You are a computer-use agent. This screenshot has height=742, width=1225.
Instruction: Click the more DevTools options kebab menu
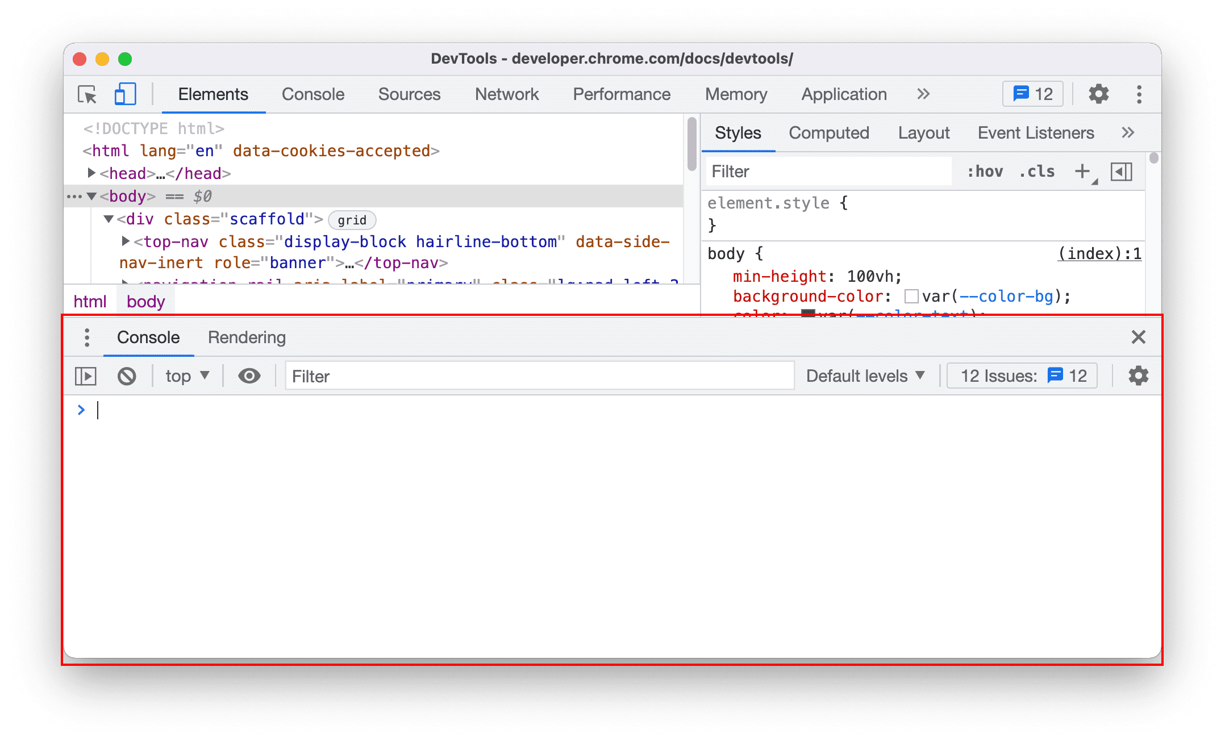coord(1139,94)
